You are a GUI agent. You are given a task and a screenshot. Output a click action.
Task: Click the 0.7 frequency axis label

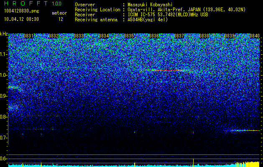[3, 138]
